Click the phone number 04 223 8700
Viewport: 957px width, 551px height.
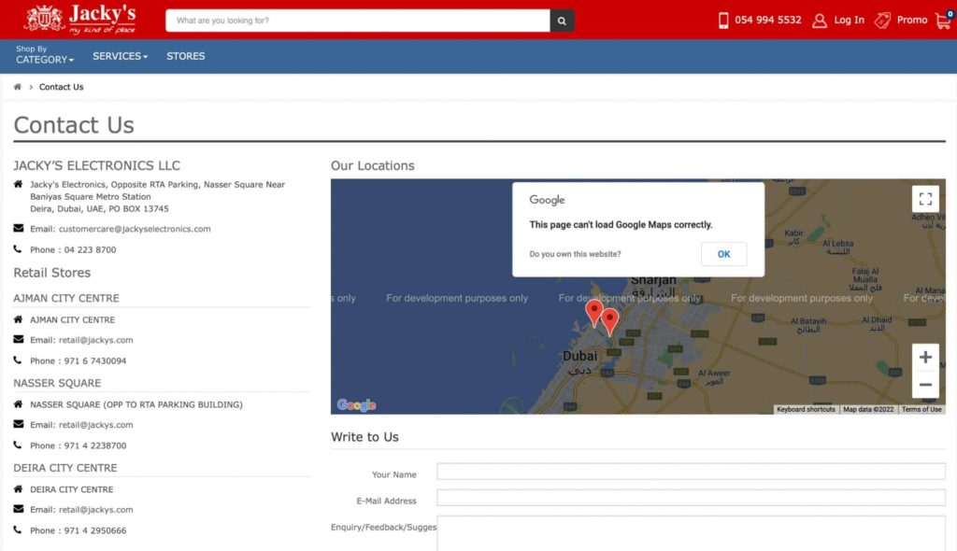(90, 249)
